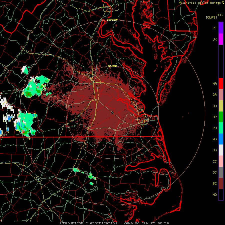Click the 'HR' legend label
This screenshot has height=225, width=225.
pyautogui.click(x=214, y=117)
